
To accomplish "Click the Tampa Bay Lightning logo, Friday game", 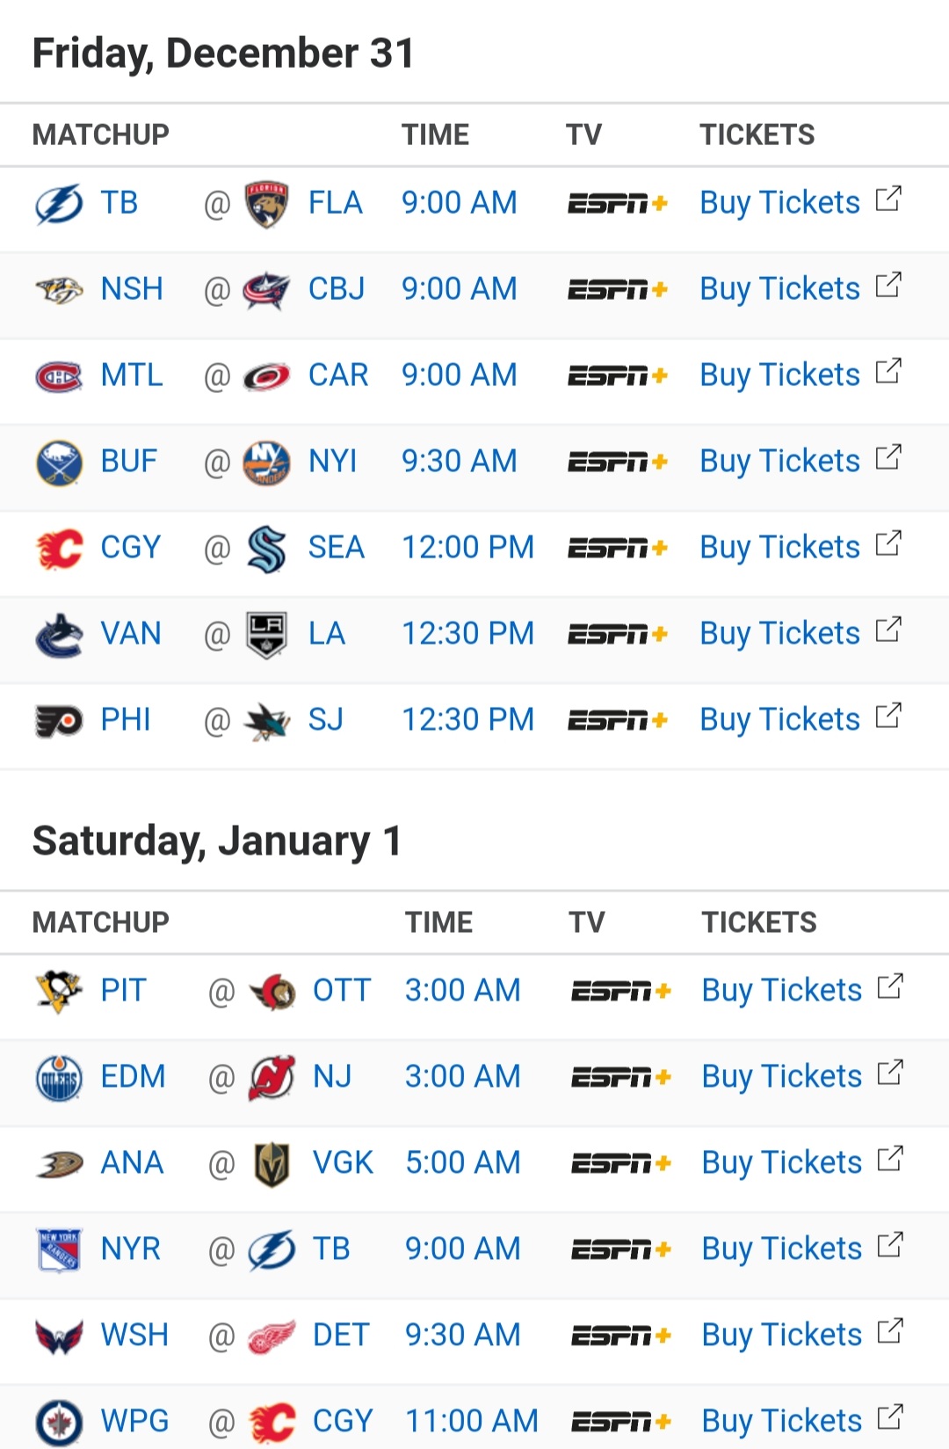I will (x=59, y=204).
